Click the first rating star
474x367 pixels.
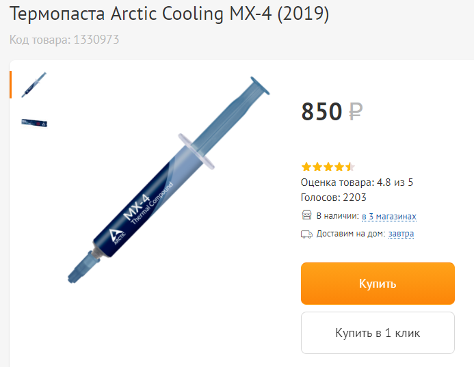point(306,167)
